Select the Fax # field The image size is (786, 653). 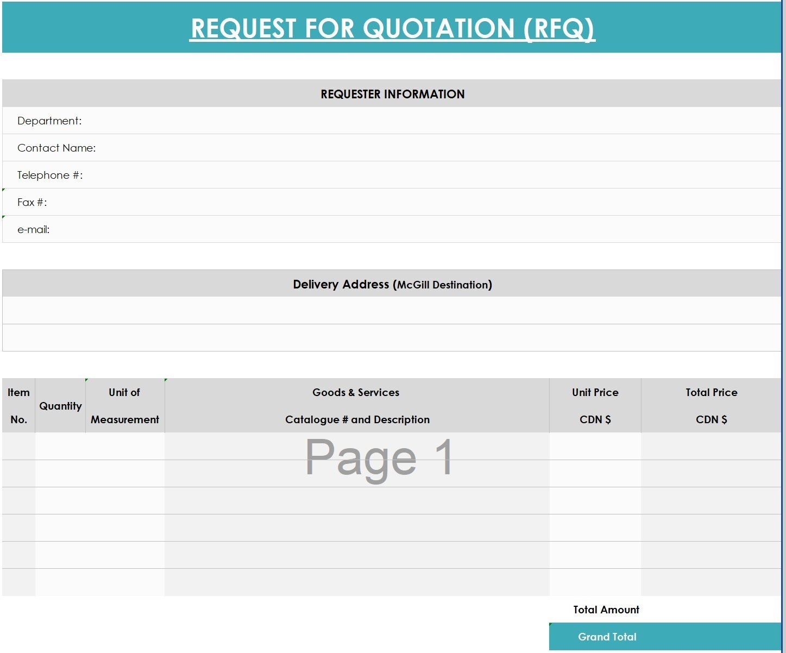click(x=392, y=202)
